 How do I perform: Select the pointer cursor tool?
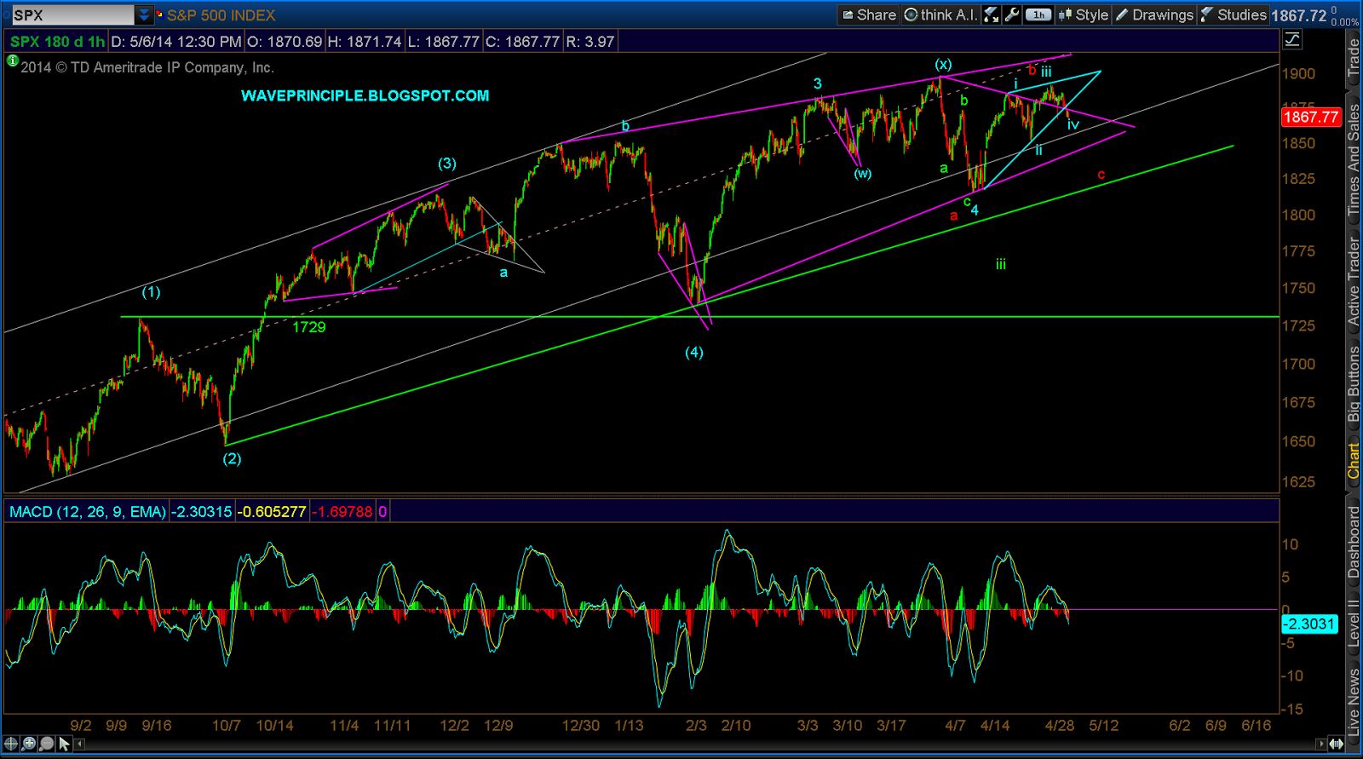click(x=64, y=744)
